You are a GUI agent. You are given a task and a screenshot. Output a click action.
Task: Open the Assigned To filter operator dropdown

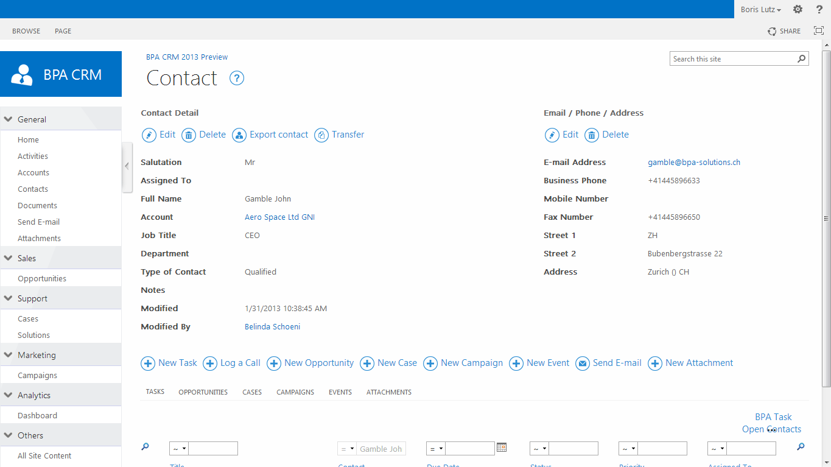click(x=717, y=449)
